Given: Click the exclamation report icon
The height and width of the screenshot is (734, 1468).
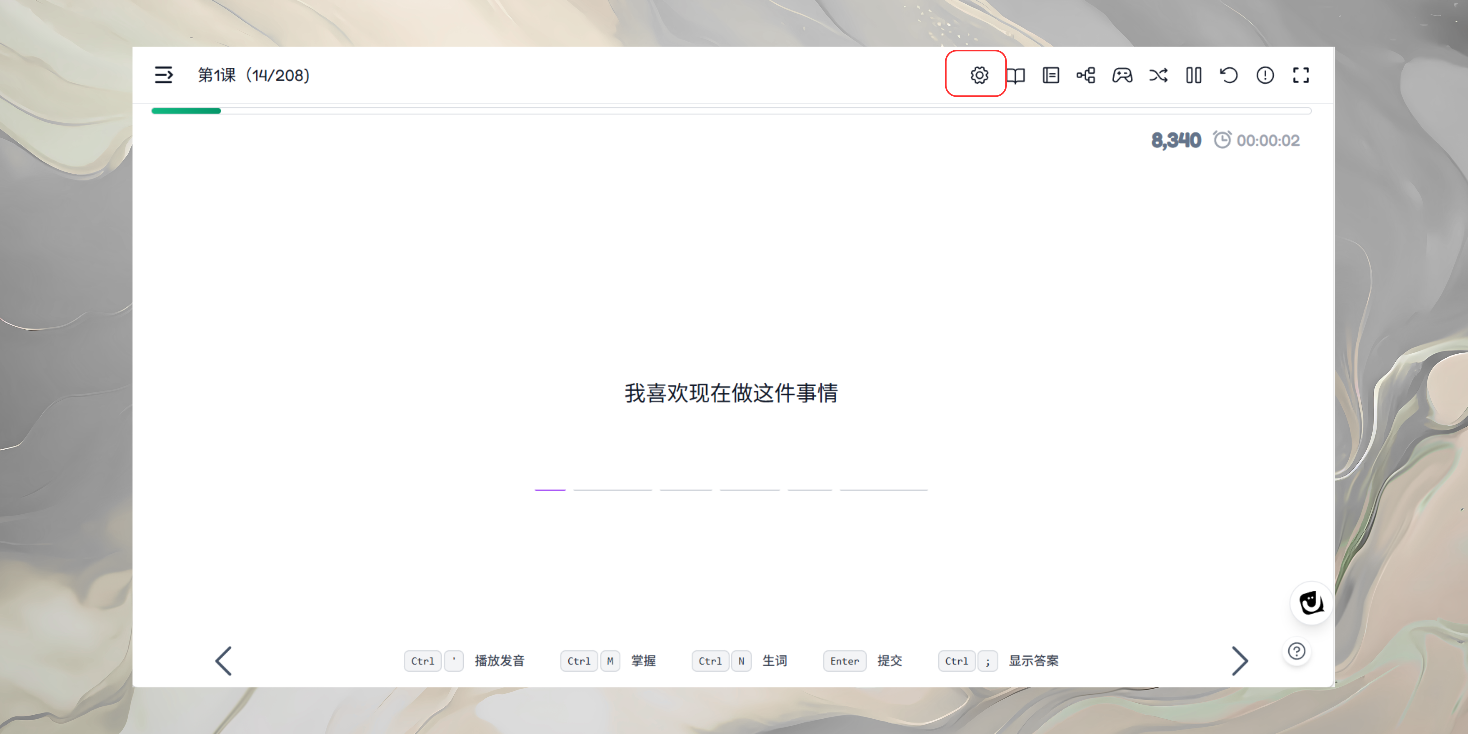Looking at the screenshot, I should click(1264, 75).
